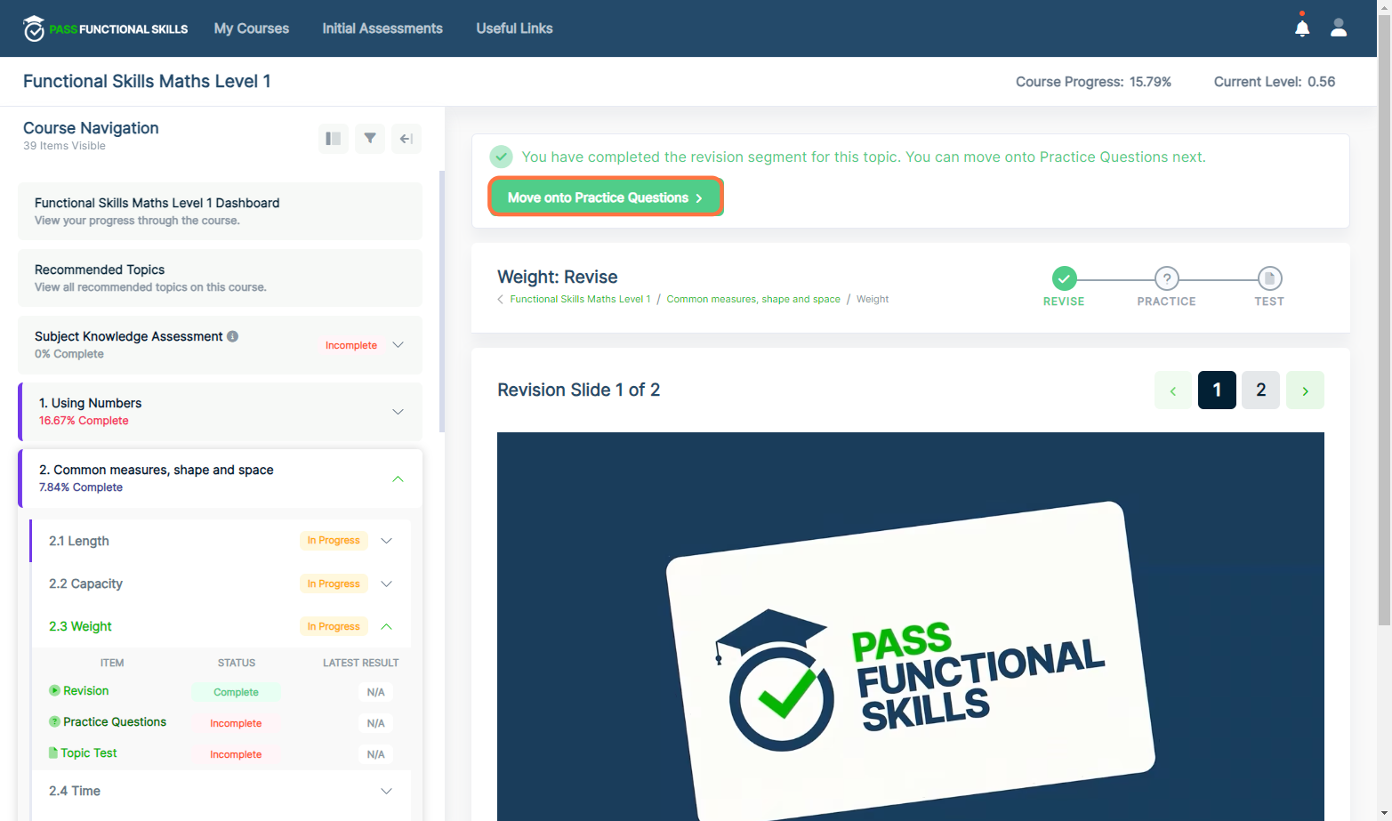Image resolution: width=1392 pixels, height=821 pixels.
Task: Click In Progress badge for 2.1 Length
Action: coord(334,540)
